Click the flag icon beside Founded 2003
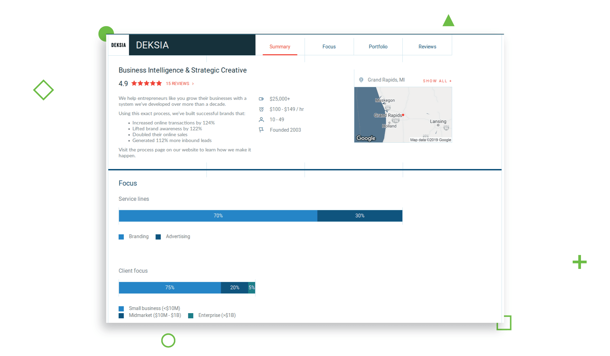The height and width of the screenshot is (356, 610). pyautogui.click(x=261, y=130)
